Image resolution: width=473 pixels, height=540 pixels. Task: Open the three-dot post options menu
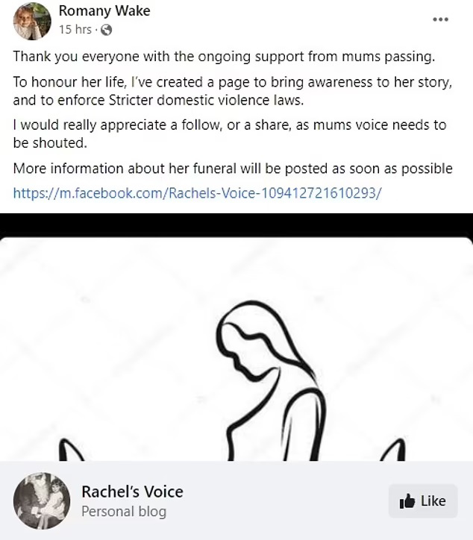pos(440,19)
